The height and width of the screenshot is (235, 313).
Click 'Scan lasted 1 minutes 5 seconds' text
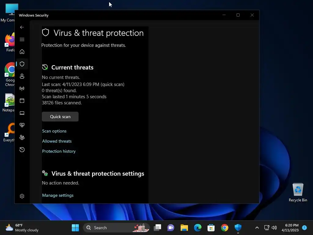pyautogui.click(x=74, y=96)
